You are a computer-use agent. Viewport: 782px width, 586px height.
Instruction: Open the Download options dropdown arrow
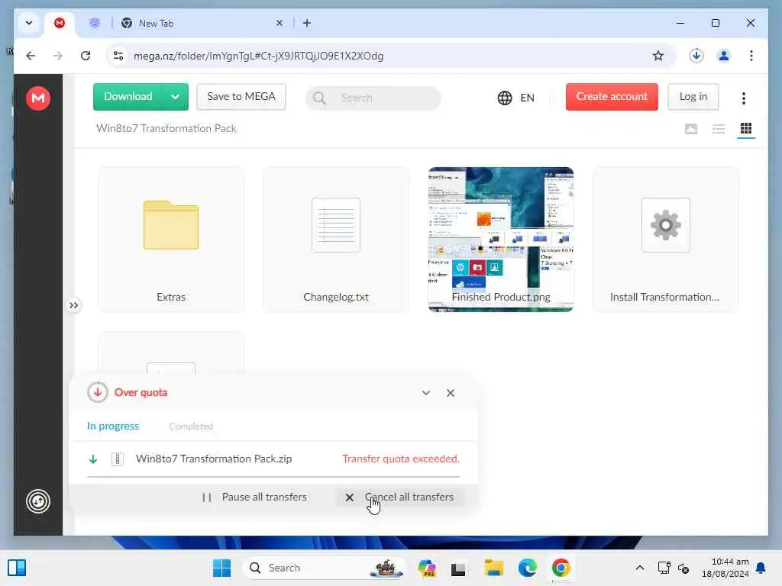pyautogui.click(x=175, y=97)
